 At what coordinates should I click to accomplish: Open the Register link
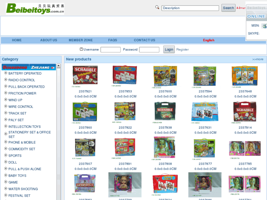coord(183,50)
